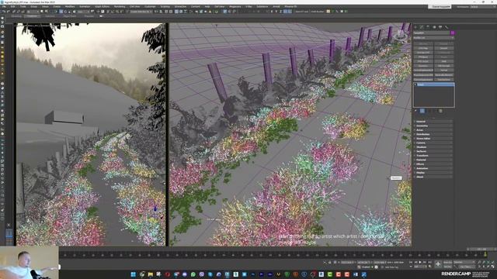Expand the Distribution rollout
Screen dimensions: 497x279
(x=433, y=134)
